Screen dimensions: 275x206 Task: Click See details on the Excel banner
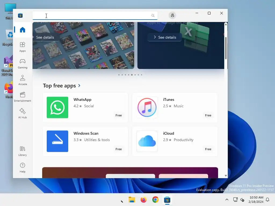(x=165, y=37)
